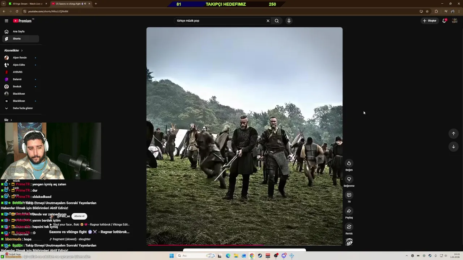Install app via the address bar screen icon
The image size is (463, 260).
(421, 11)
